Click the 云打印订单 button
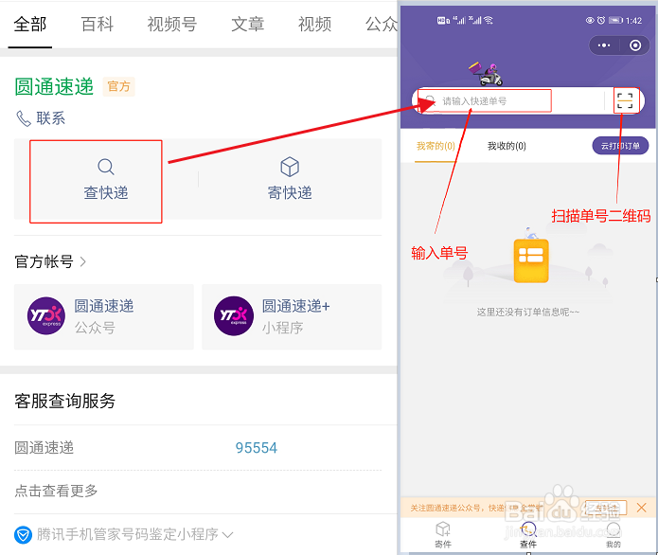The height and width of the screenshot is (555, 658). point(620,146)
